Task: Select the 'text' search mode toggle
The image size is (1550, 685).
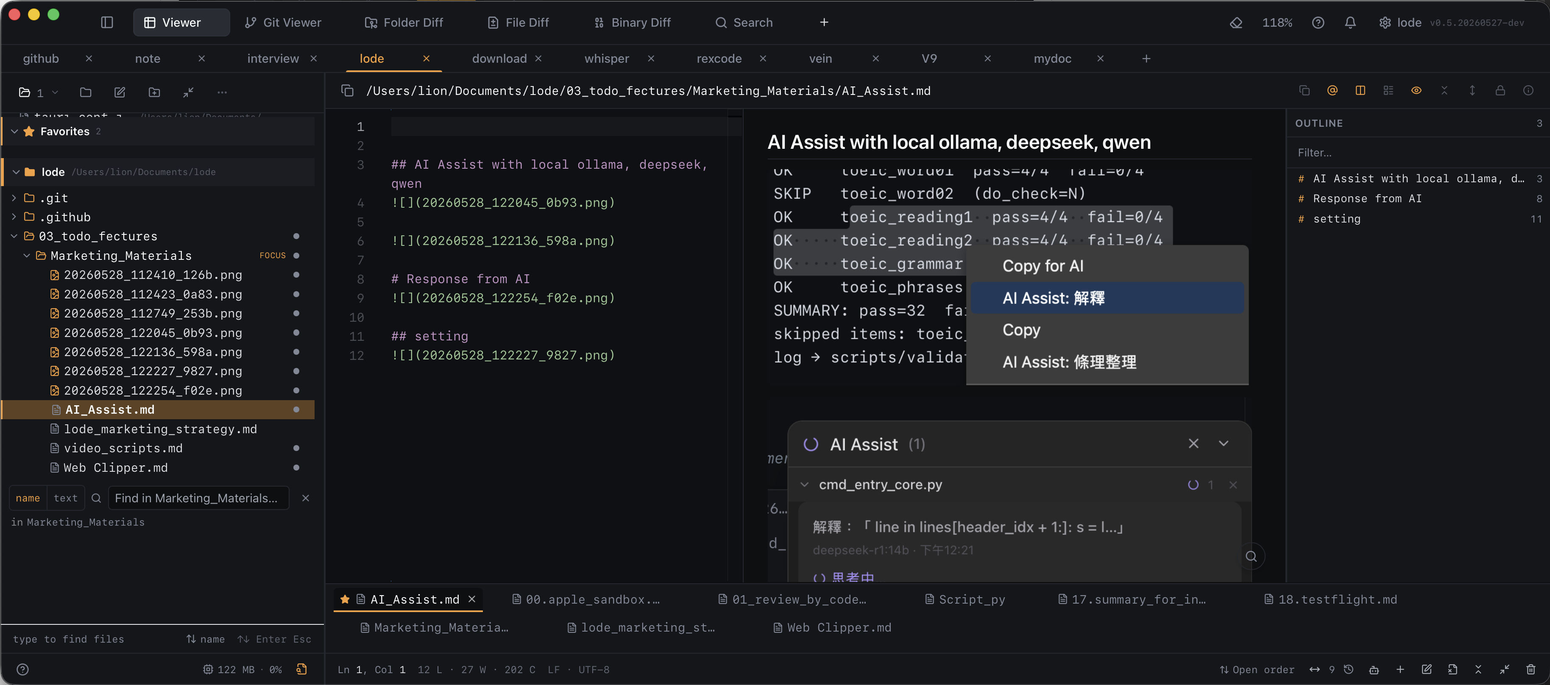Action: click(x=66, y=498)
